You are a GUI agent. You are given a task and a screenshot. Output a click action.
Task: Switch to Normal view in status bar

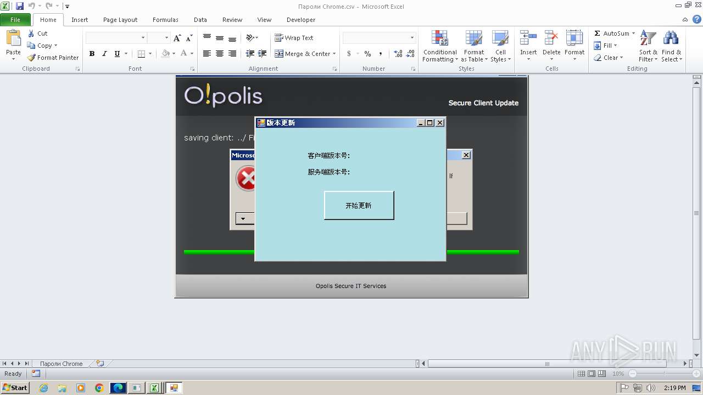coord(581,374)
